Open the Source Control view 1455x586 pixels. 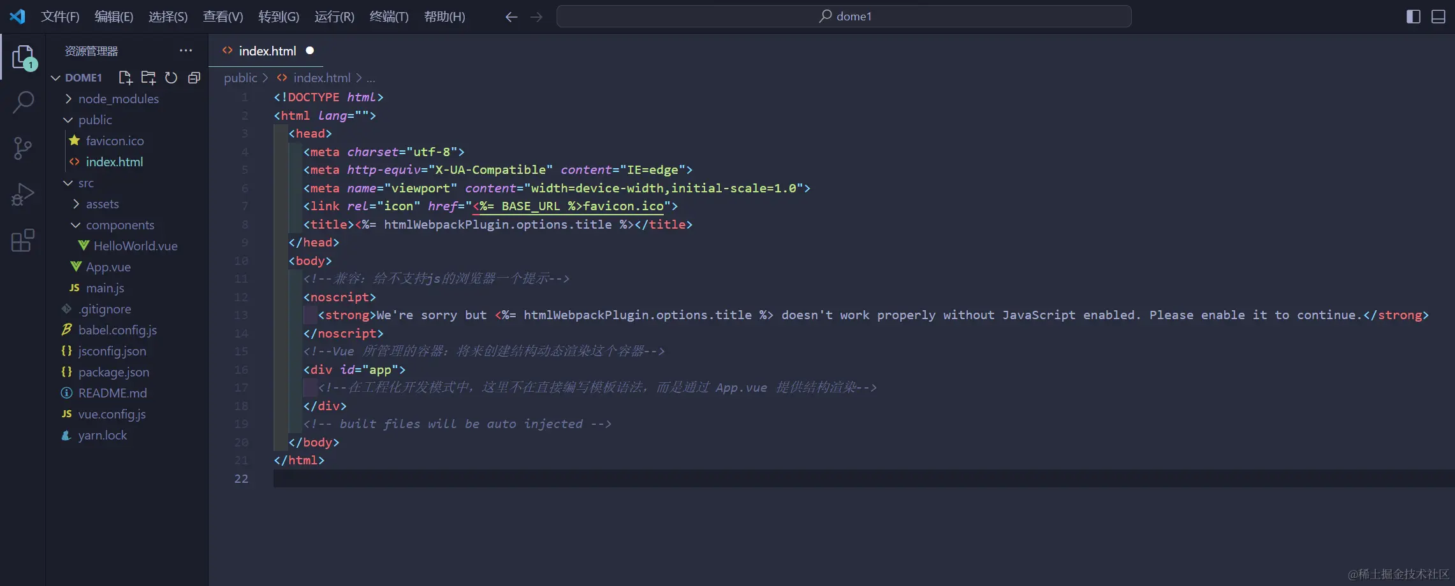pyautogui.click(x=23, y=148)
